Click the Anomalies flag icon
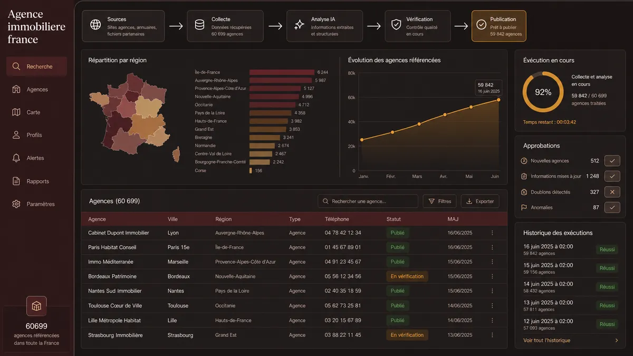633x356 pixels. tap(524, 207)
